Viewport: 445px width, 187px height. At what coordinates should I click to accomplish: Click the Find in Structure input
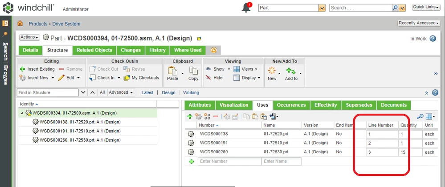tap(48, 92)
